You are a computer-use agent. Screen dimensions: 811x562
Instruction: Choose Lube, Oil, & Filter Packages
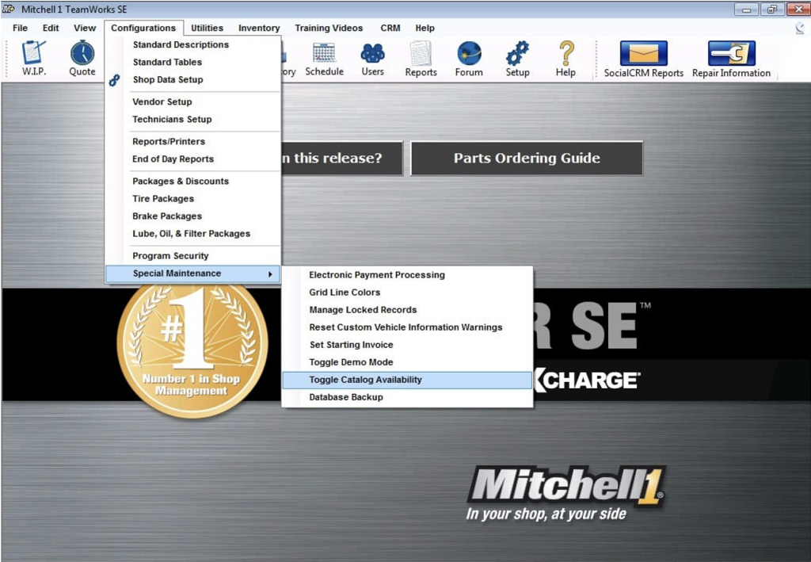[193, 234]
